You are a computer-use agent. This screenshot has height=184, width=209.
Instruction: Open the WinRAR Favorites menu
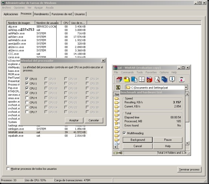click(x=151, y=72)
